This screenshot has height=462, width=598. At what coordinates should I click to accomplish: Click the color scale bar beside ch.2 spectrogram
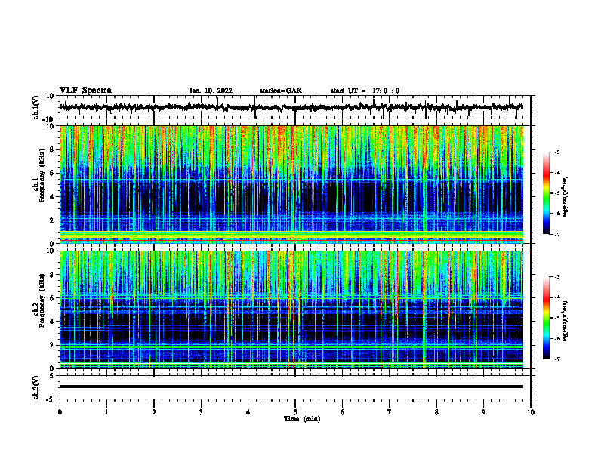tap(546, 318)
